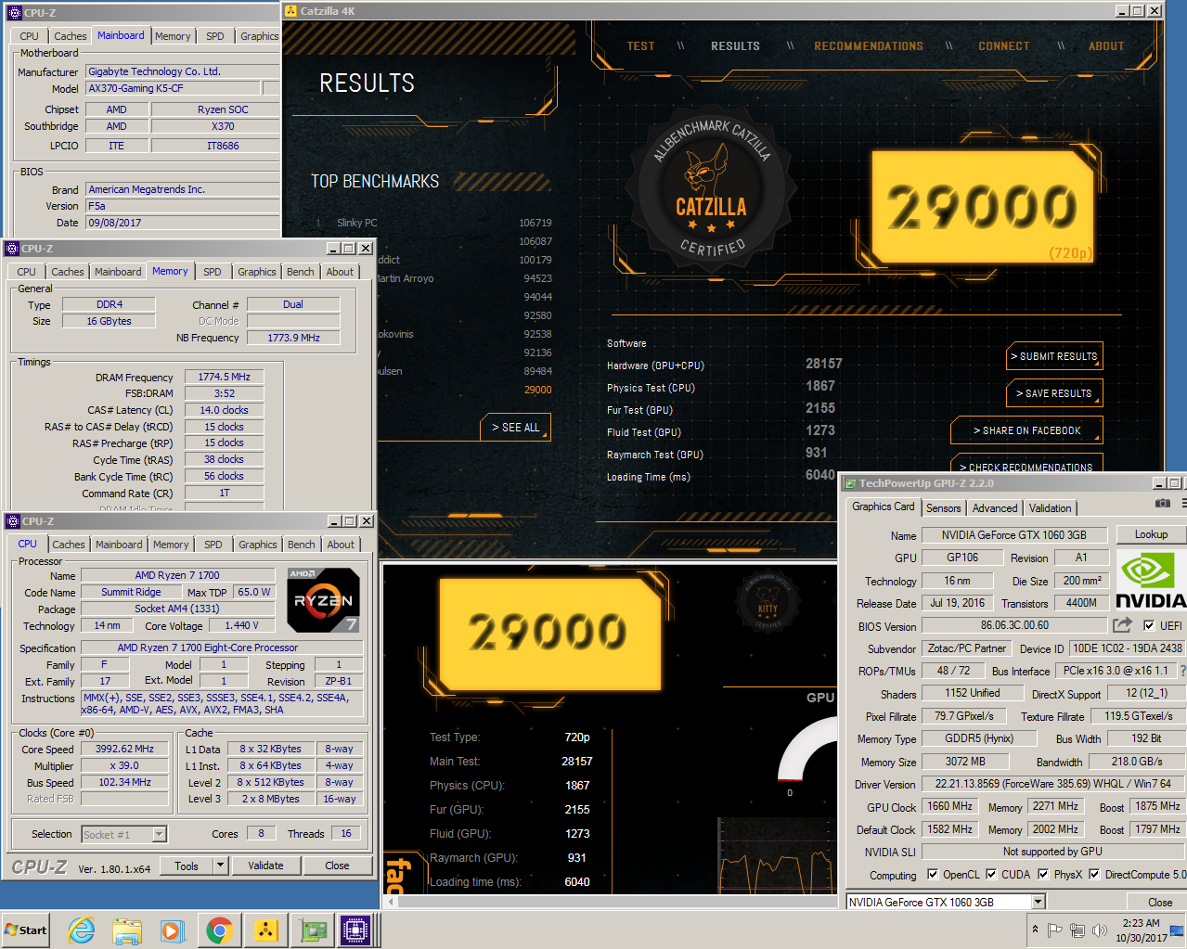The height and width of the screenshot is (949, 1187).
Task: Click the Core Speed 3992.62 MHz value
Action: tap(124, 749)
